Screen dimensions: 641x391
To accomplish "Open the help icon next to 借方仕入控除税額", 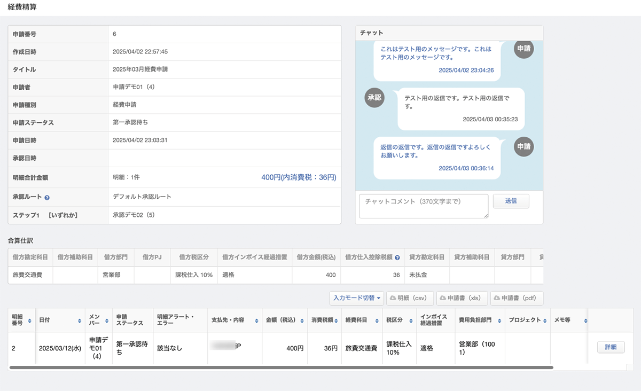I will tap(397, 257).
